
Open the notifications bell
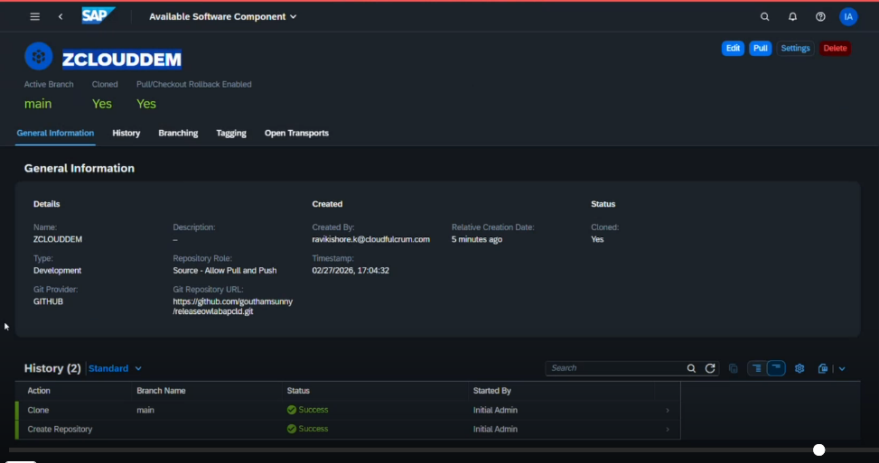pyautogui.click(x=792, y=16)
